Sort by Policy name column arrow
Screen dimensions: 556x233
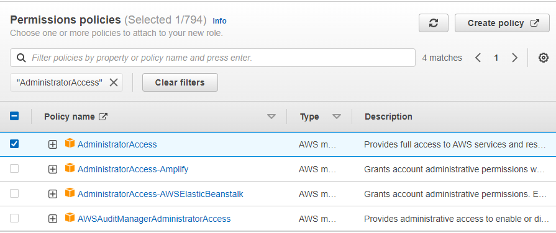(271, 116)
